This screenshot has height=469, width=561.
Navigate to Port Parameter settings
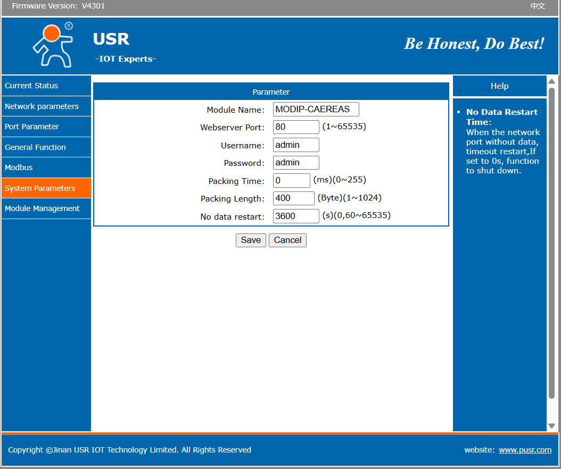(x=33, y=127)
